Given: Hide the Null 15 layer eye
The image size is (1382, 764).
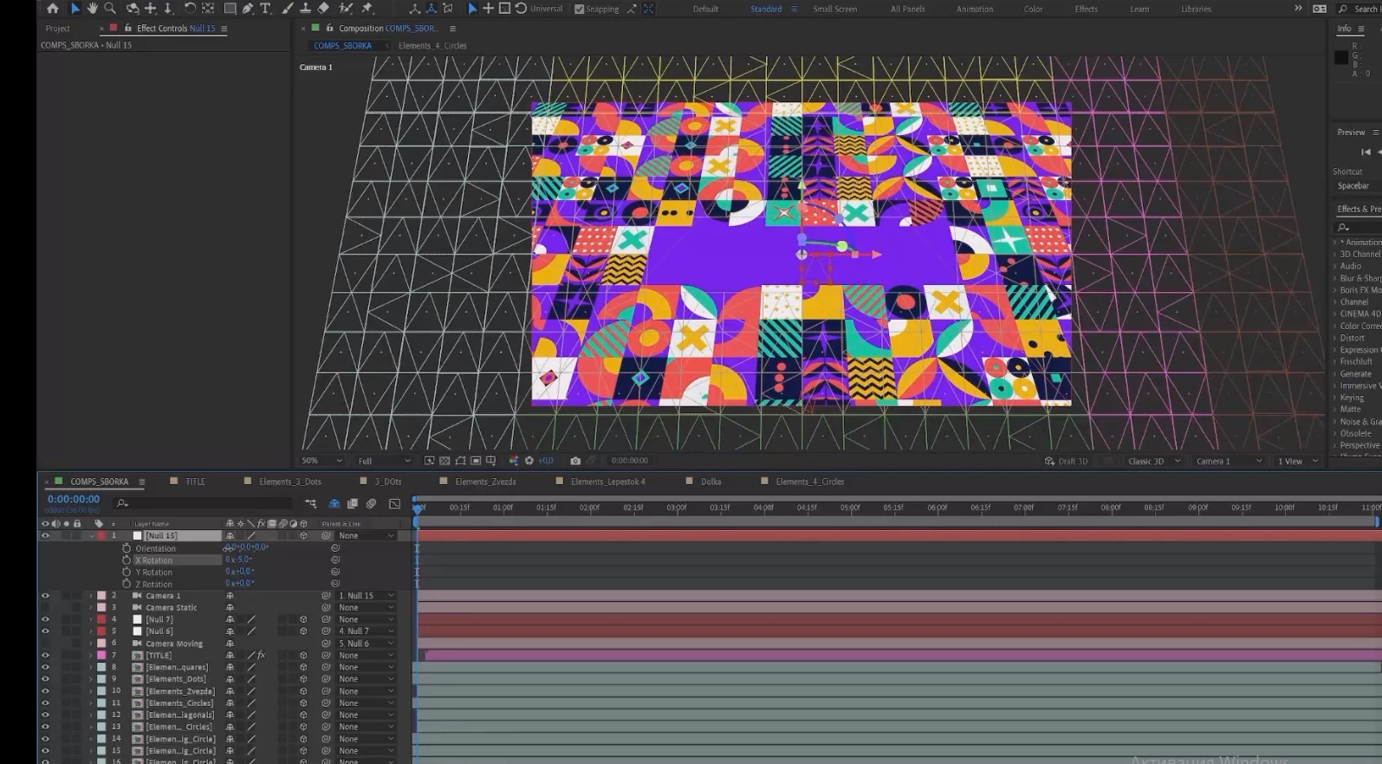Looking at the screenshot, I should click(x=45, y=536).
